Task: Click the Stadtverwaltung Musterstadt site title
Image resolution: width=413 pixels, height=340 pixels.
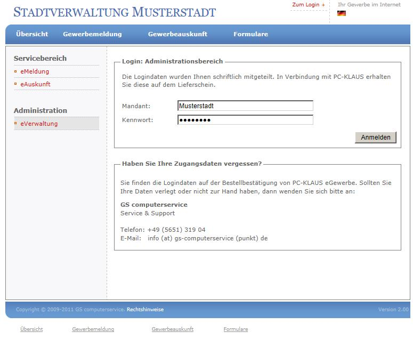Action: [115, 12]
